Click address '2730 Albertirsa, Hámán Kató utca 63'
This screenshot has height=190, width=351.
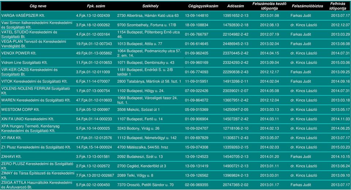click(148, 16)
